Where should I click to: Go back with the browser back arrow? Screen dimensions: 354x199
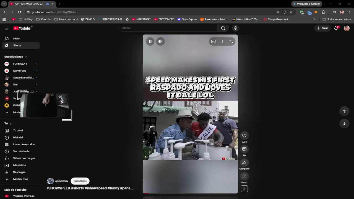[5, 12]
